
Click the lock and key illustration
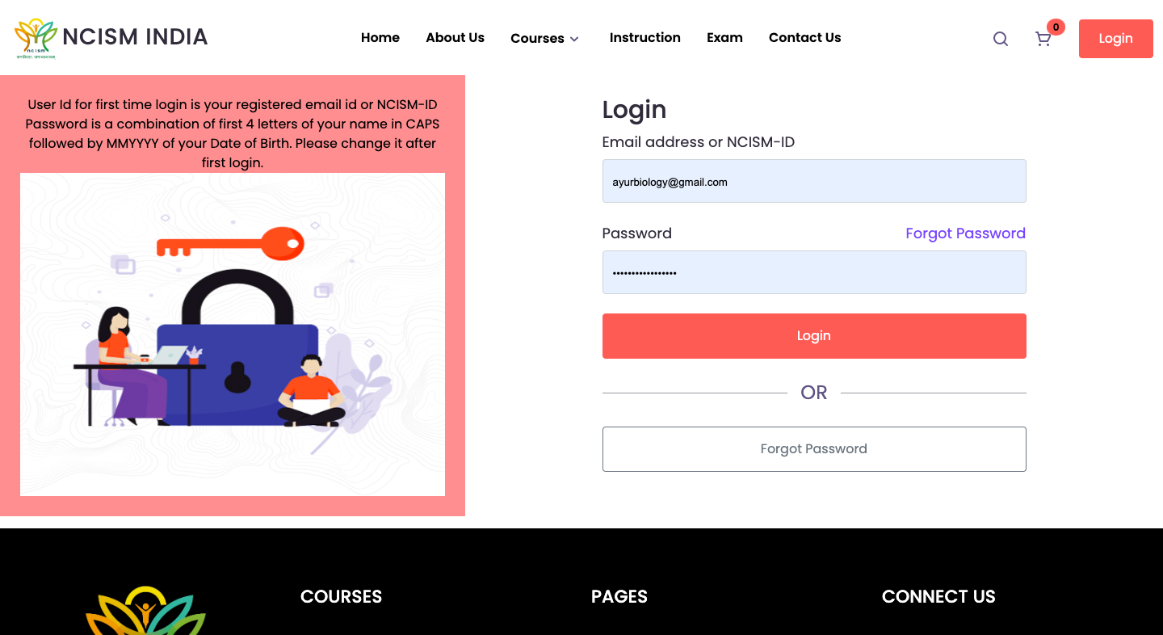[233, 334]
